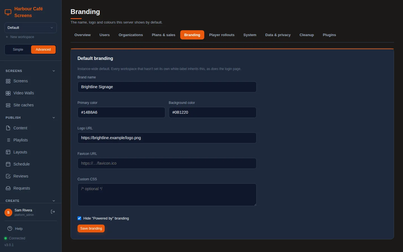Open the Player rollouts tab
The height and width of the screenshot is (252, 403).
tap(222, 35)
